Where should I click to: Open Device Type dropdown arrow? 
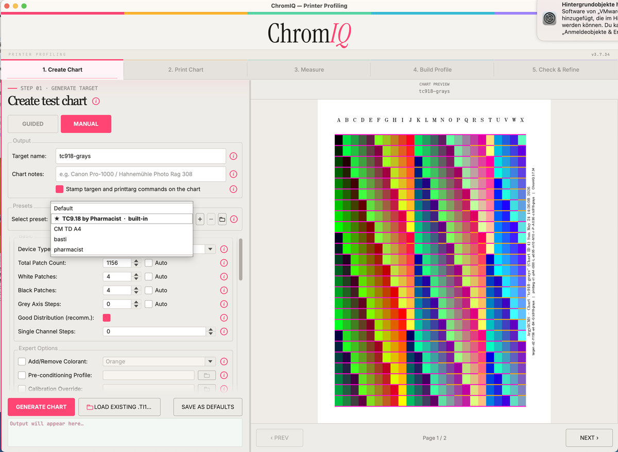(210, 249)
